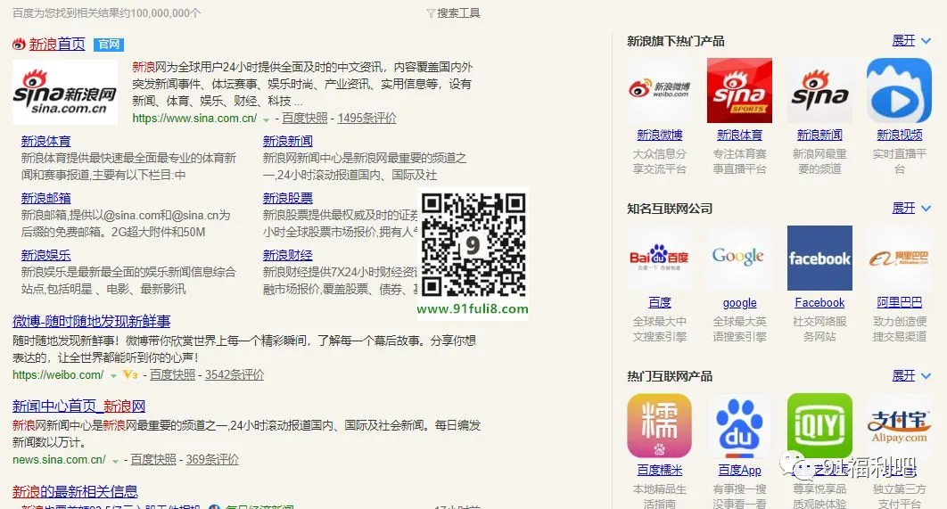
Task: Open 百度快照 for the news.sina.com.cn result
Action: pyautogui.click(x=153, y=459)
